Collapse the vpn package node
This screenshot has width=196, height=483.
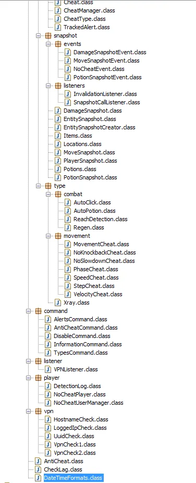[x=28, y=411]
